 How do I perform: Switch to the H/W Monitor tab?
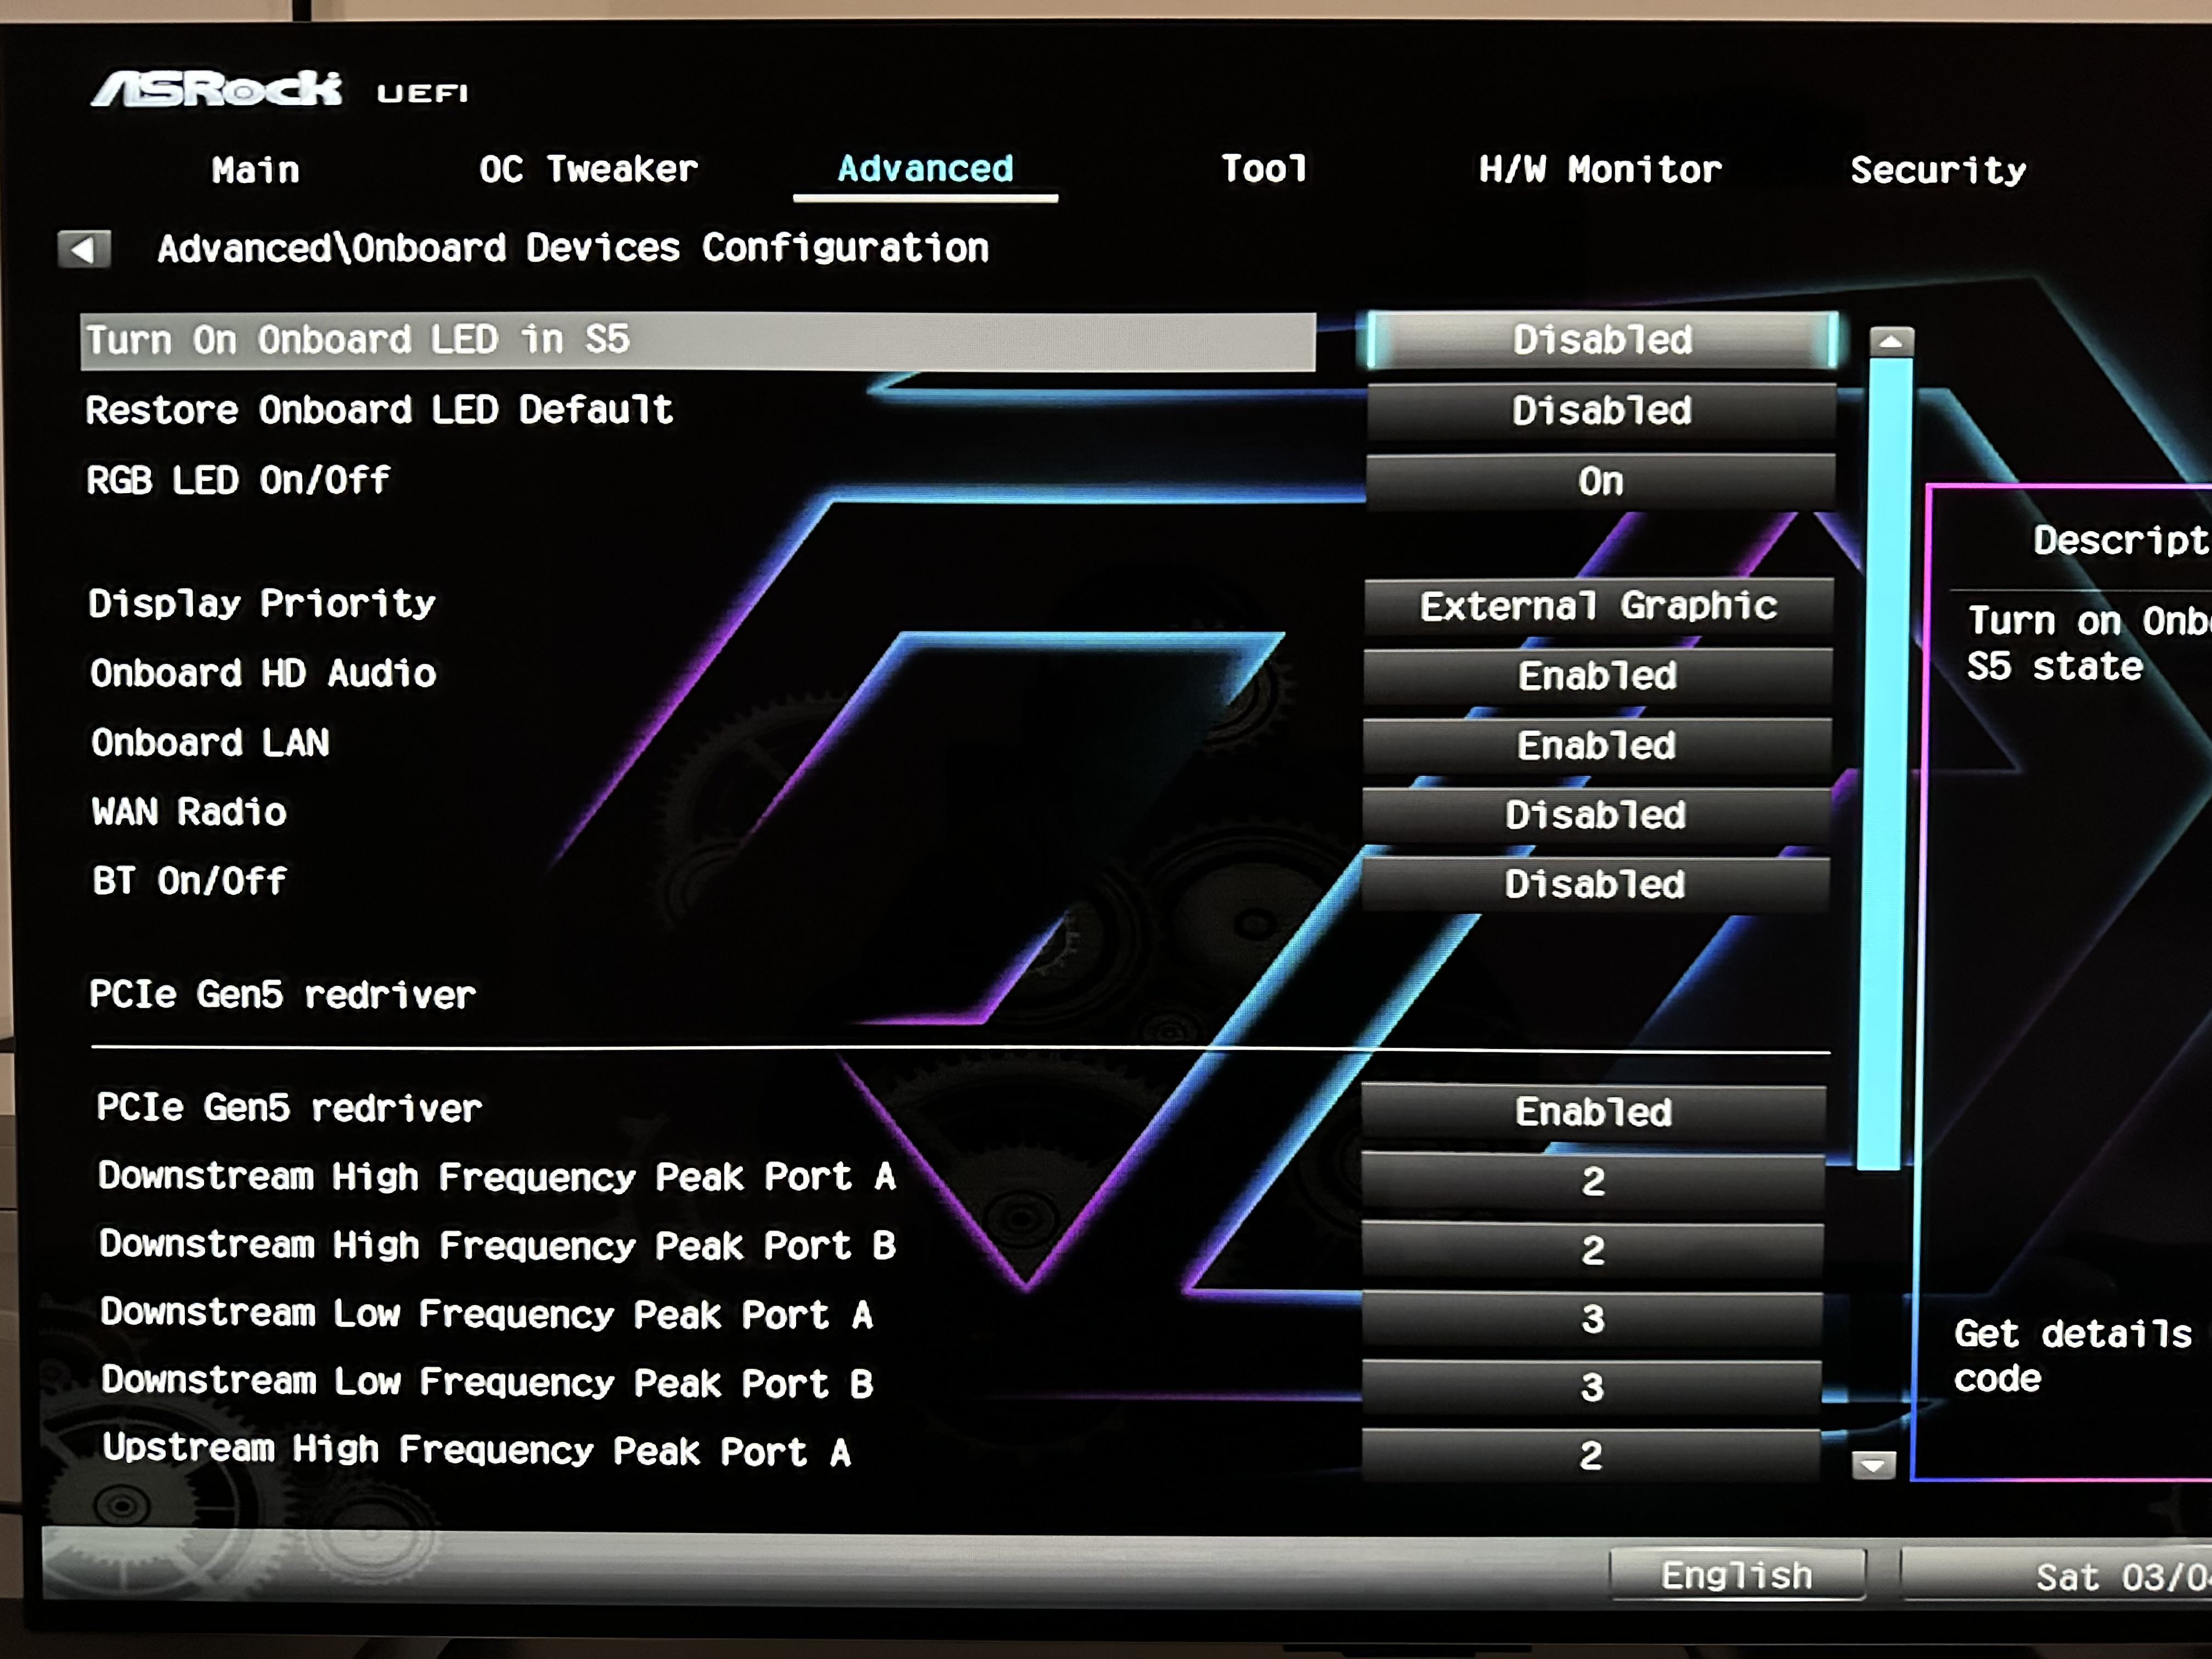[1600, 169]
